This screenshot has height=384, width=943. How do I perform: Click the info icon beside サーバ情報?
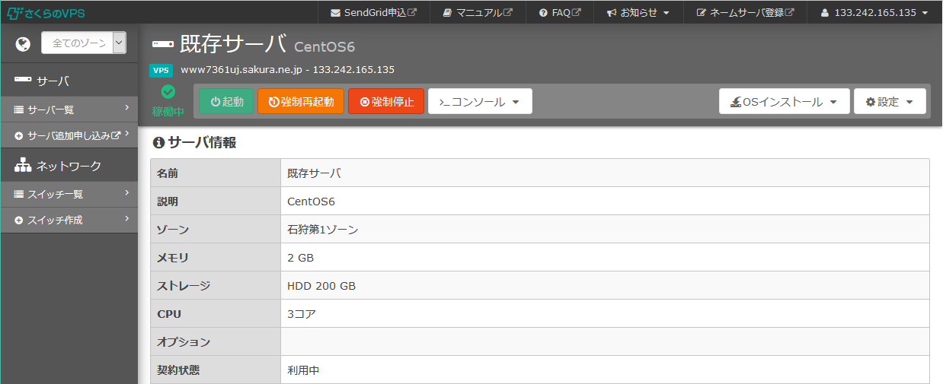(158, 142)
